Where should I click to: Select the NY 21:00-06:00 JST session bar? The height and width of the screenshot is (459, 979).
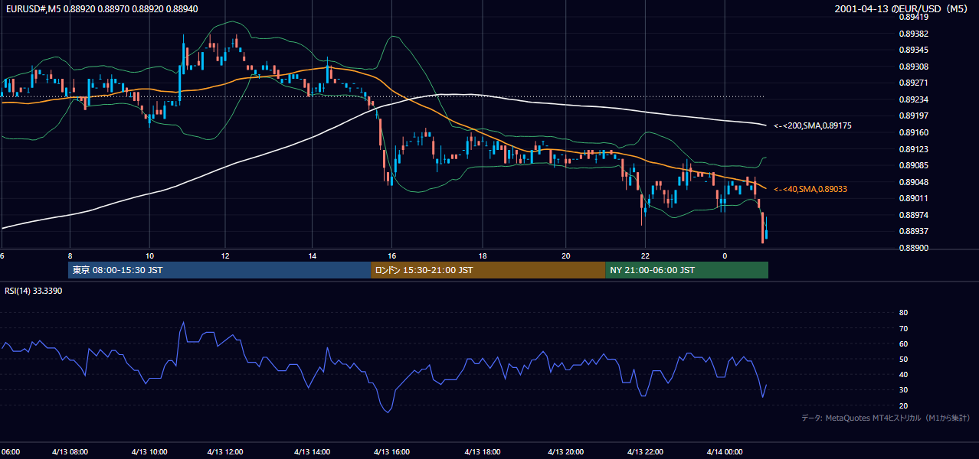coord(686,270)
